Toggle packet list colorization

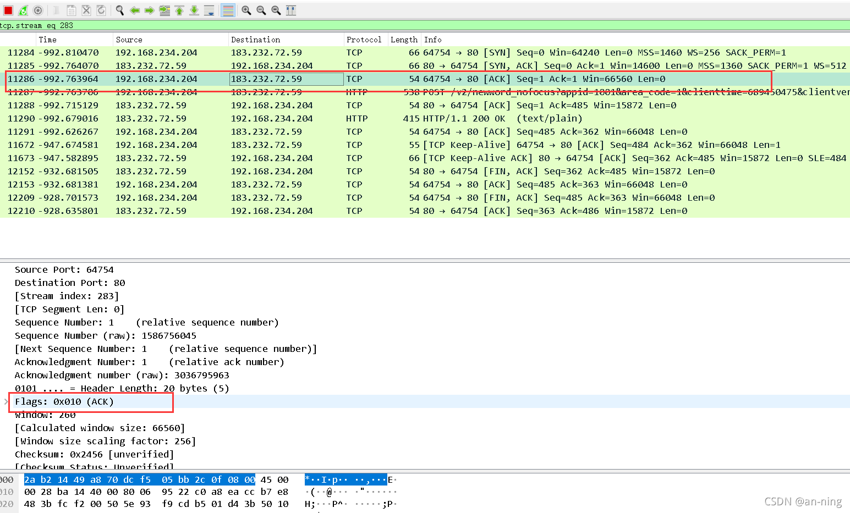pyautogui.click(x=228, y=10)
